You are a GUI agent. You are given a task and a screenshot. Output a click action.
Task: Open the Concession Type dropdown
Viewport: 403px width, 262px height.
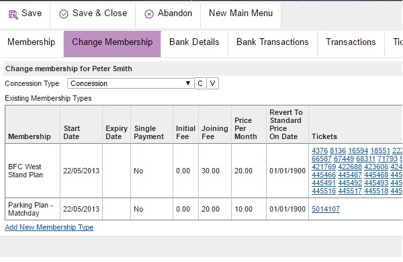130,83
